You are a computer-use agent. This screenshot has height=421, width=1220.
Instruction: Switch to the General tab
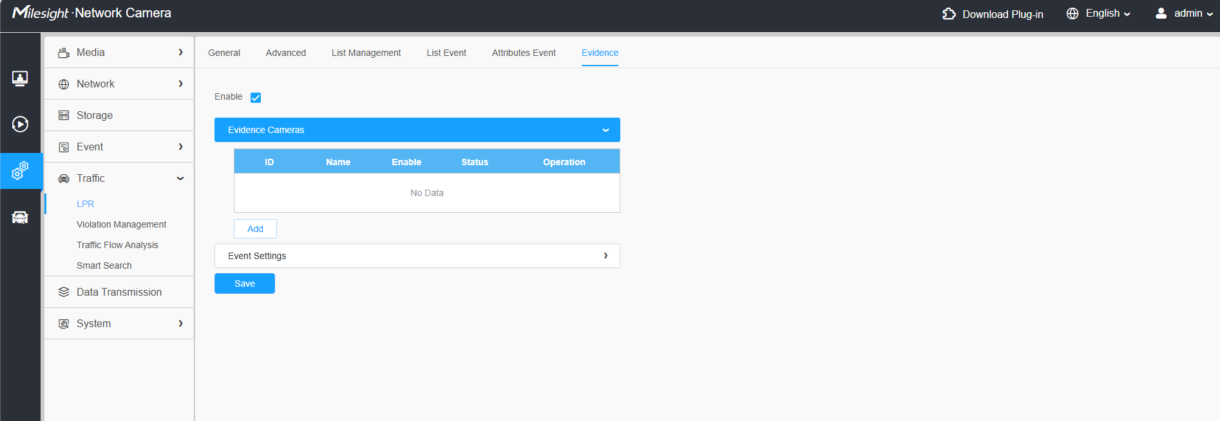[224, 53]
